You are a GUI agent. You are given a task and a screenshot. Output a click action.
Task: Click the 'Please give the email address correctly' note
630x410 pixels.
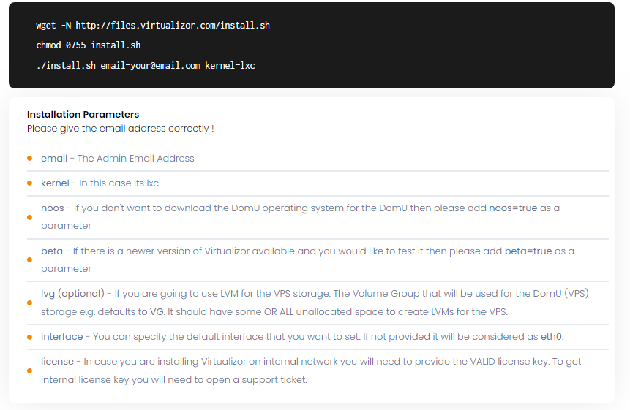(121, 129)
